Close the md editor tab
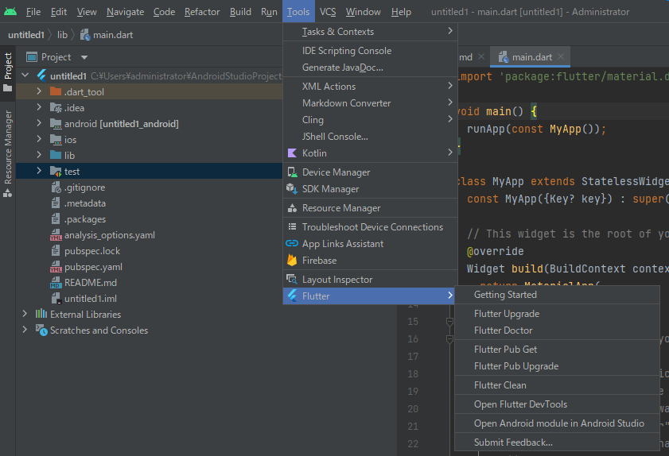 point(481,56)
